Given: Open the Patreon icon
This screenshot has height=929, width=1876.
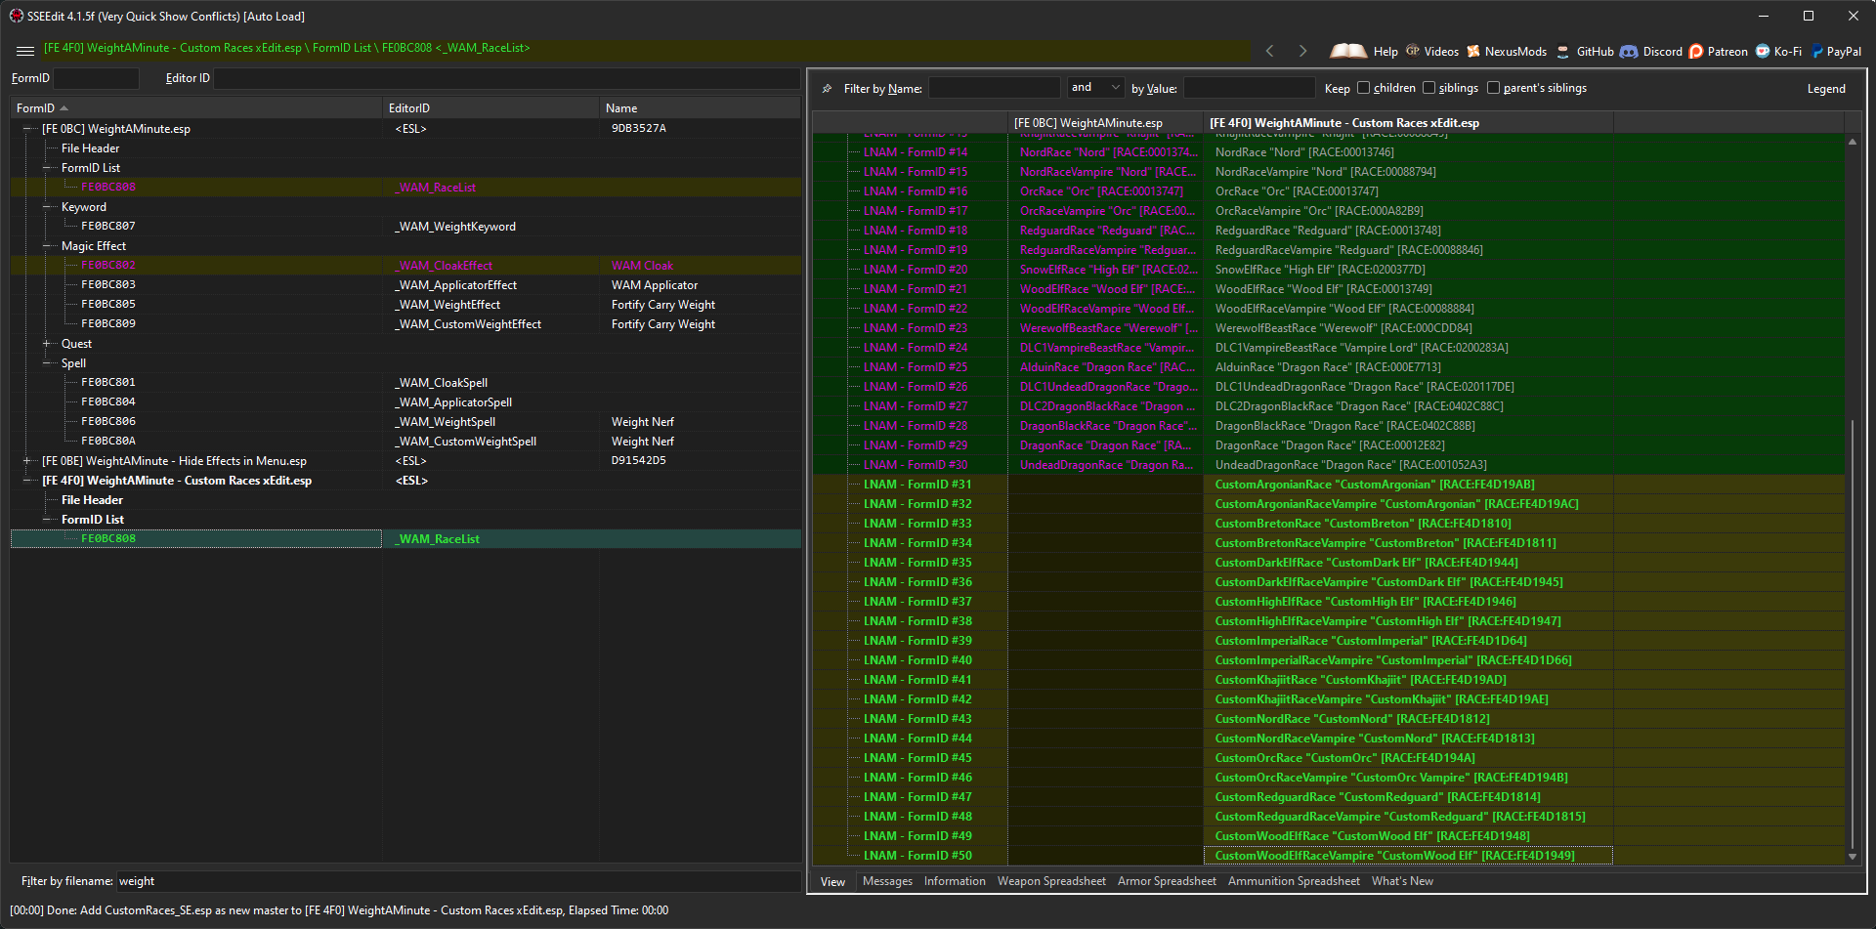Looking at the screenshot, I should click(x=1696, y=52).
